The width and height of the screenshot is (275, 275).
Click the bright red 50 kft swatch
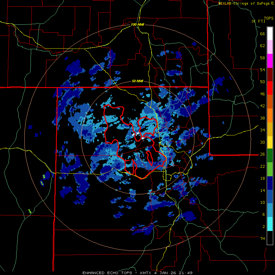[x=270, y=88]
